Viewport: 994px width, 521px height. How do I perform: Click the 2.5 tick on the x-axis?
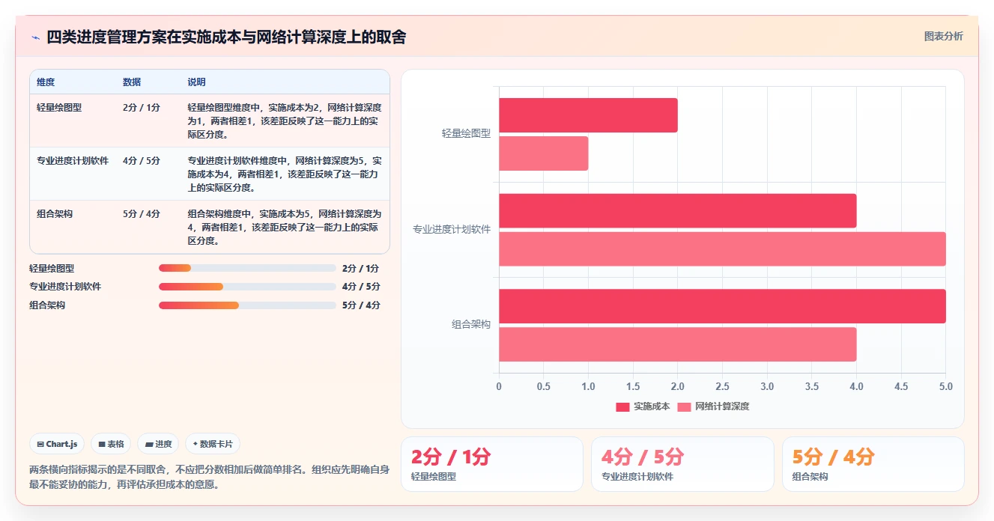coord(722,387)
